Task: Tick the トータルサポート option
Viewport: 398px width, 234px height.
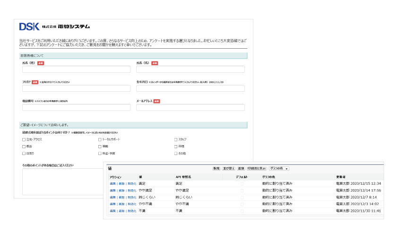Action: pos(100,139)
